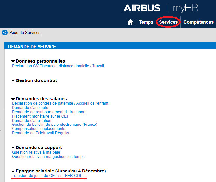Click the blue back arrow icon
The height and width of the screenshot is (182, 216).
5,33
